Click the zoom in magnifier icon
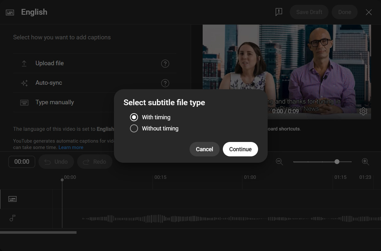Screen dimensions: 381x251 (x=365, y=162)
